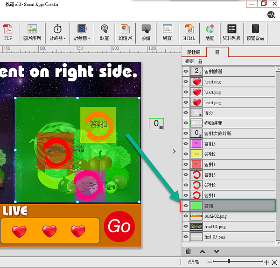Insert a PDF with the PDF tool

point(8,33)
